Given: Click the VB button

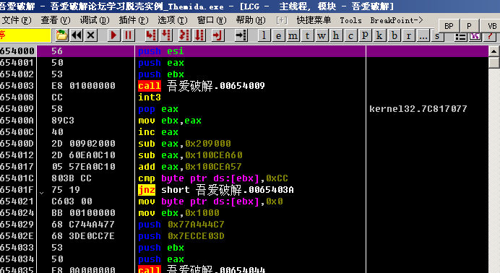Looking at the screenshot, I should tap(491, 26).
